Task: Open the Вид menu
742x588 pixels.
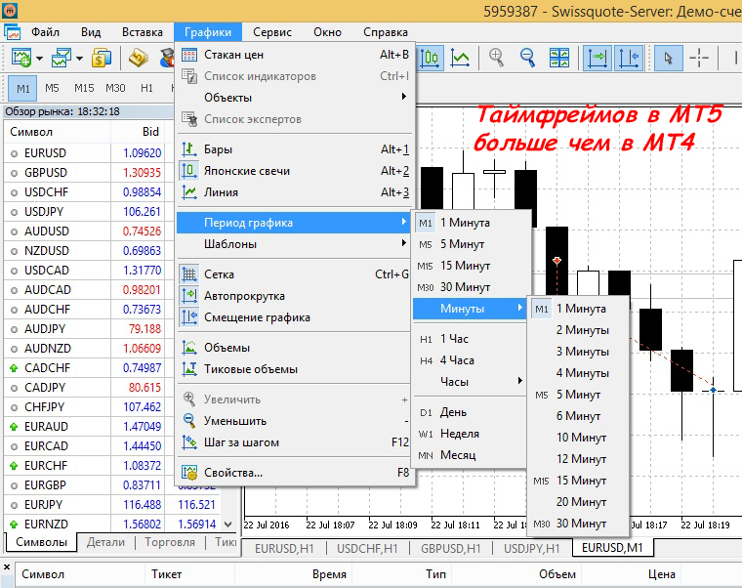Action: tap(91, 32)
